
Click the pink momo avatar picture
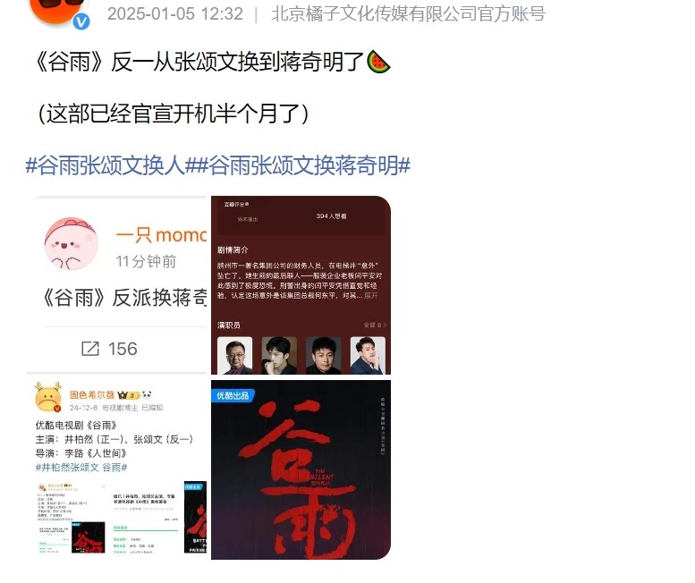(71, 243)
